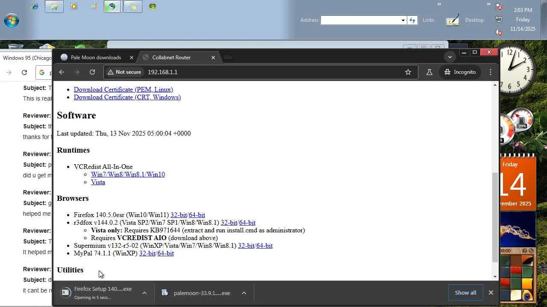
Task: Bookmark this page with the star icon
Action: coord(408,72)
